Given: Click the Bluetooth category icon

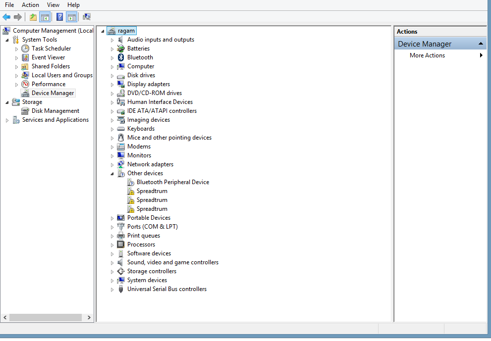Looking at the screenshot, I should coord(120,57).
